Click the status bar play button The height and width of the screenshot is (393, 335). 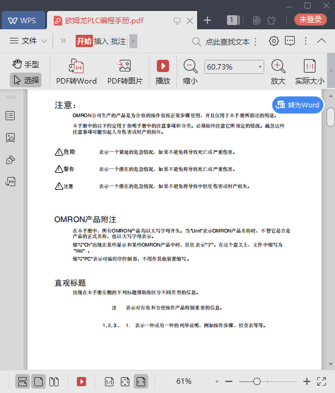pyautogui.click(x=81, y=381)
